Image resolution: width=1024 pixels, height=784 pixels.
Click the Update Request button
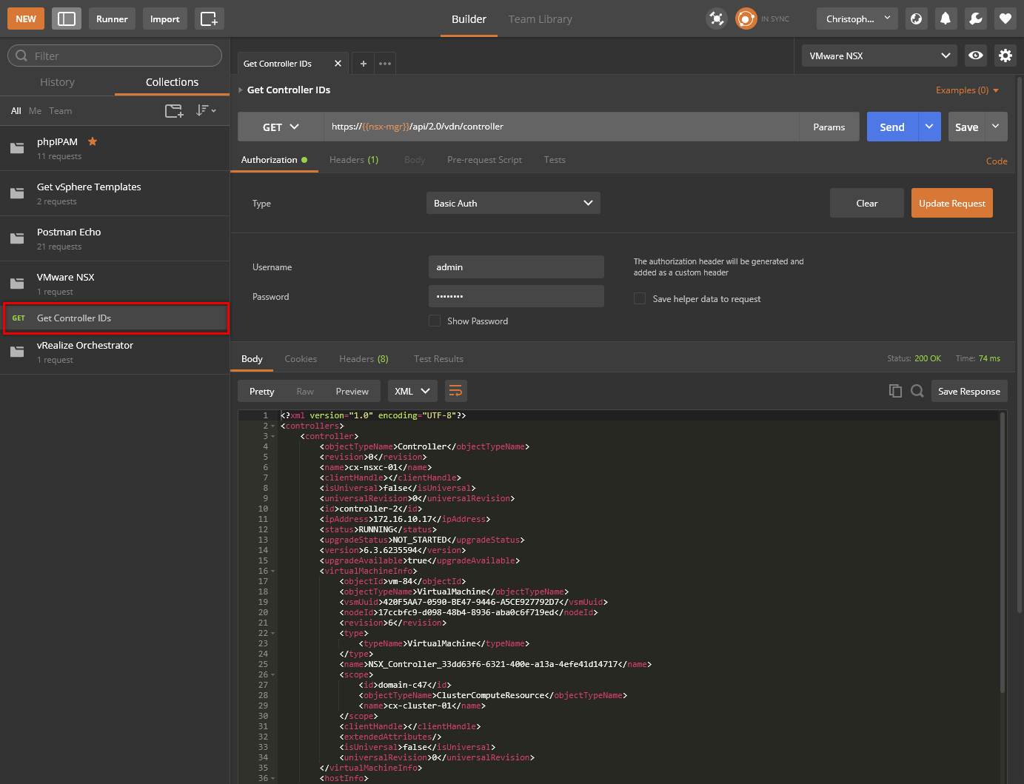(951, 203)
